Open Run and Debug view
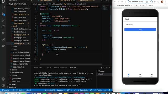168x94 pixels. point(3,20)
